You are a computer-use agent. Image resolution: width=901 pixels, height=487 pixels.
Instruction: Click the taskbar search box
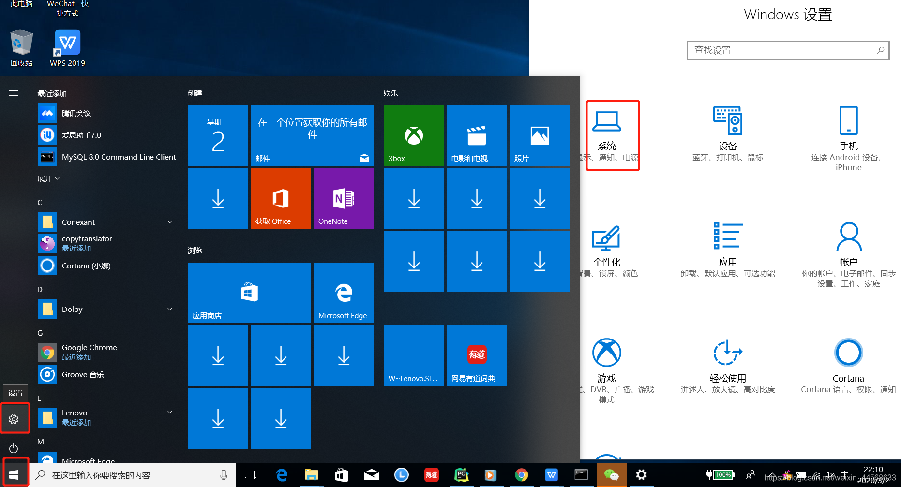click(x=133, y=475)
